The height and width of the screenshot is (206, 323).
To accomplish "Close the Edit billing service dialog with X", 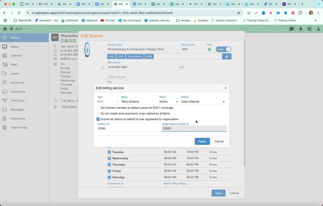I will point(226,88).
